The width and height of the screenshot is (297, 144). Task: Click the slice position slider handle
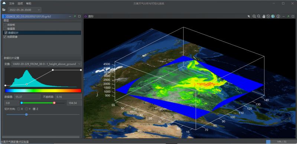pyautogui.click(x=26, y=114)
